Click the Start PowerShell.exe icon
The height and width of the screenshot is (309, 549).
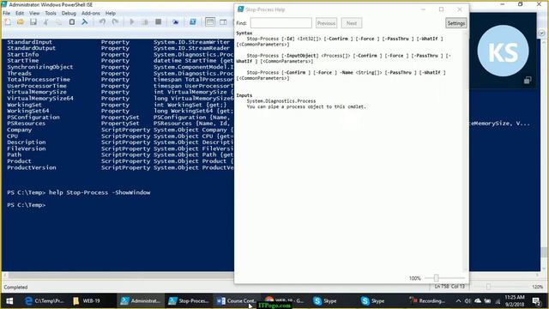tap(192, 22)
